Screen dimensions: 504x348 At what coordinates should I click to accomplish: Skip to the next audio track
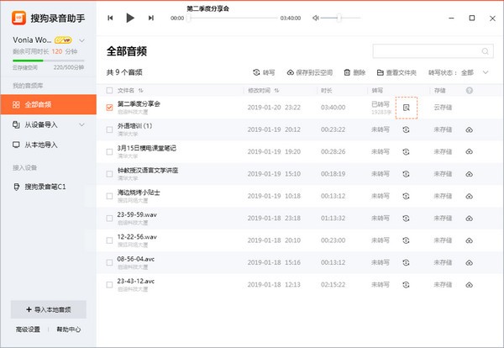point(150,18)
